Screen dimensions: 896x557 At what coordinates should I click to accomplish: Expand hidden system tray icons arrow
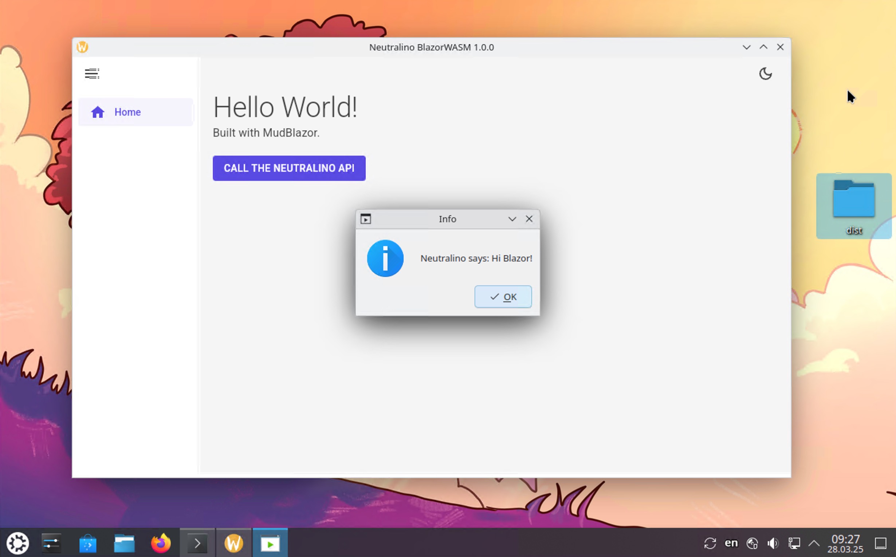(814, 543)
